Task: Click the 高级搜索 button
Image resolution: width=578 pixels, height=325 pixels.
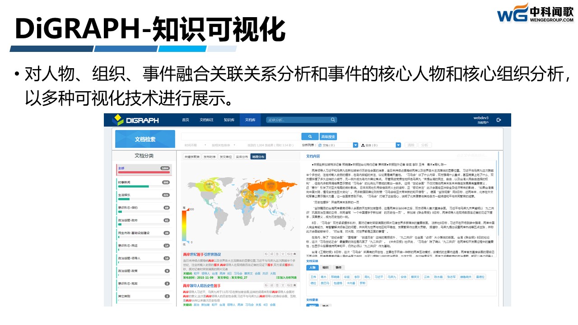Action: 328,136
